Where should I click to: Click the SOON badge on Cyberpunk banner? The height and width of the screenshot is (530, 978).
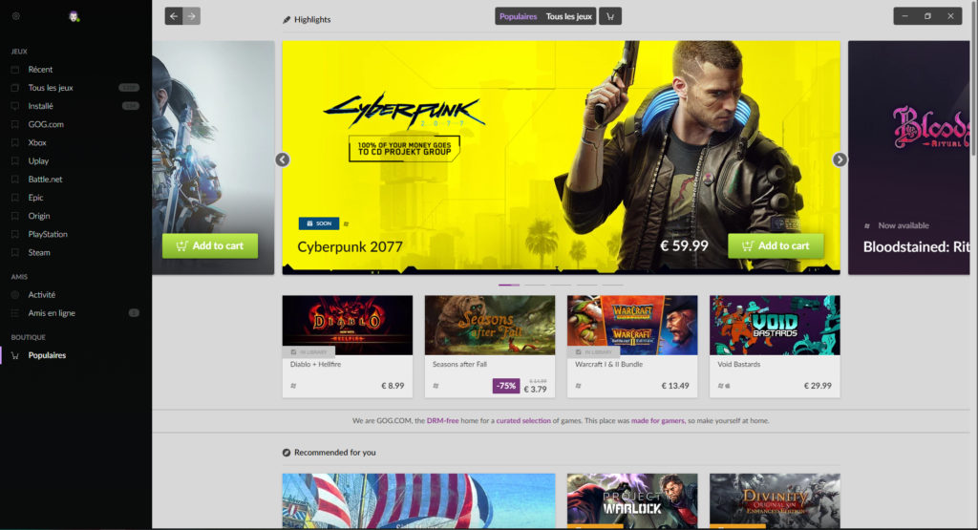tap(319, 223)
